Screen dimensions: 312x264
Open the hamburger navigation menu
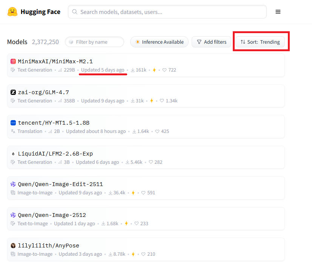click(278, 12)
